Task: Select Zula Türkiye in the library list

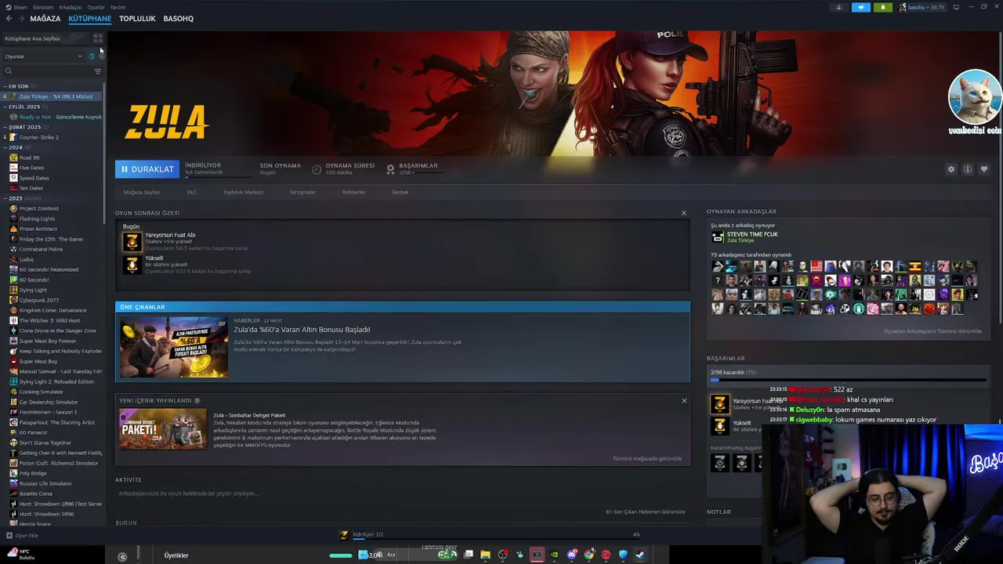Action: [x=52, y=96]
